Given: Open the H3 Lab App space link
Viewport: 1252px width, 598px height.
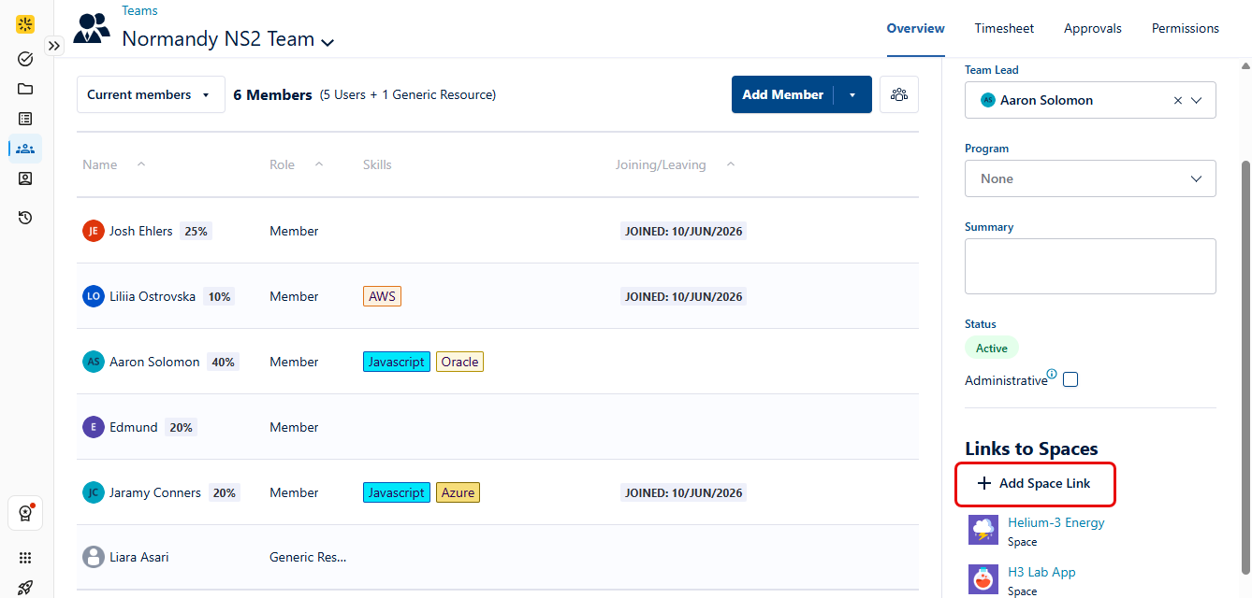Looking at the screenshot, I should [1041, 572].
